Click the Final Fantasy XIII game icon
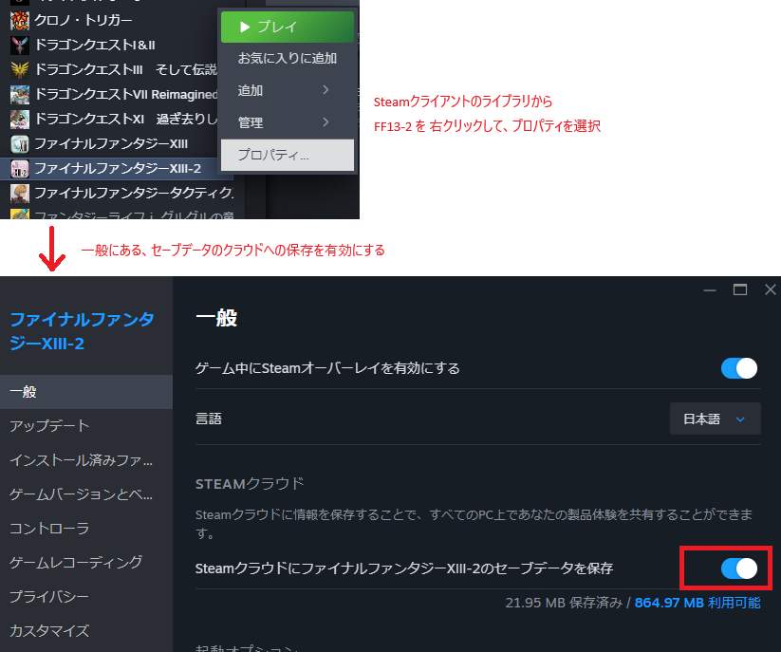 pos(20,143)
